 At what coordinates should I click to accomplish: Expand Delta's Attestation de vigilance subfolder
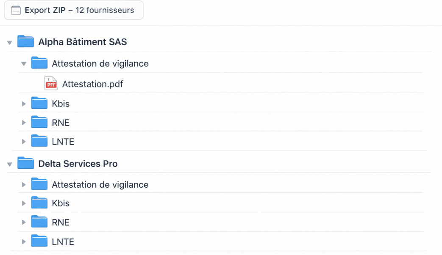click(24, 185)
